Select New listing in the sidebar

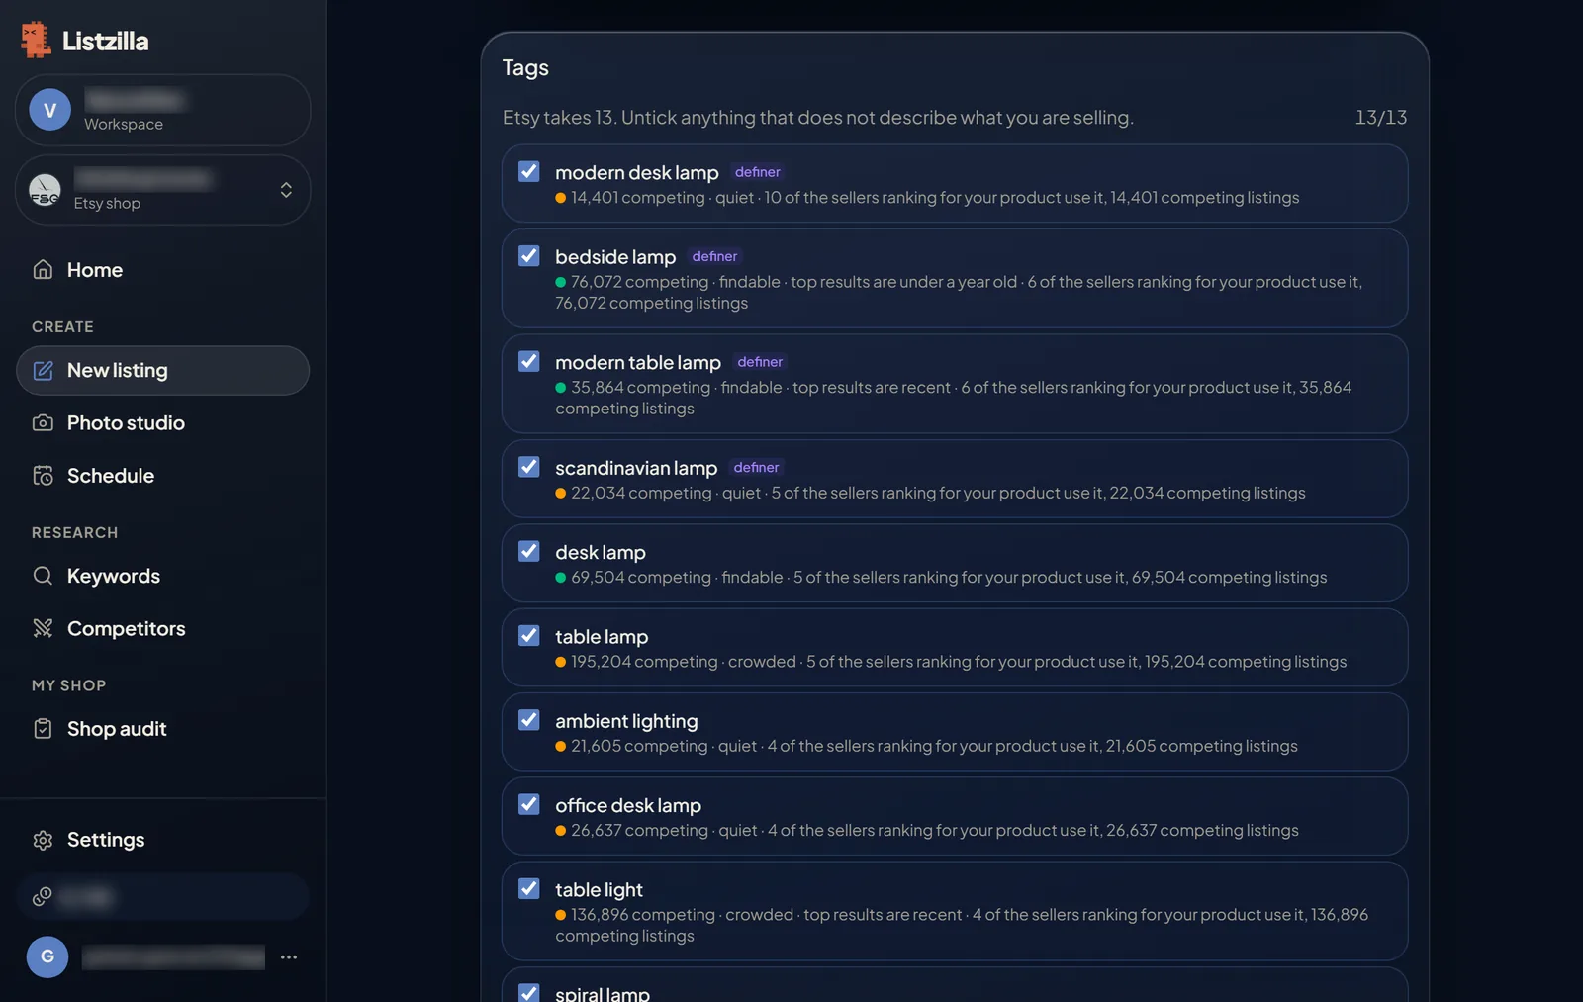click(162, 370)
